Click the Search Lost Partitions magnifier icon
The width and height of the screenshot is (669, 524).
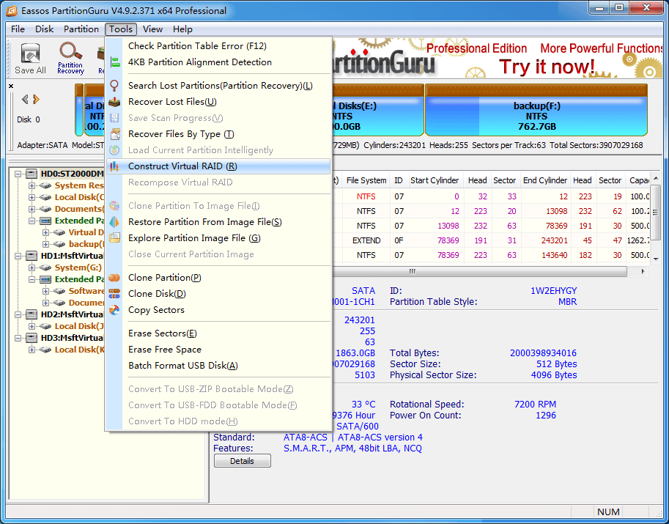[114, 86]
